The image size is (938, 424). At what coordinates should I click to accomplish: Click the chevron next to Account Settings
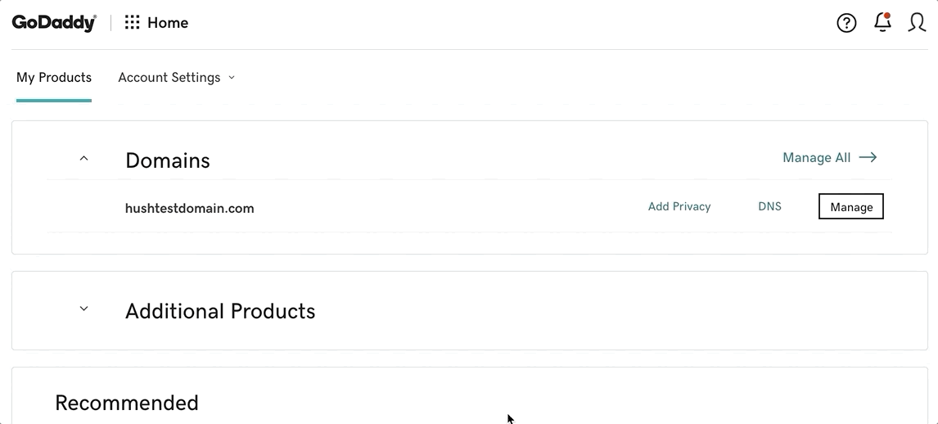tap(232, 78)
